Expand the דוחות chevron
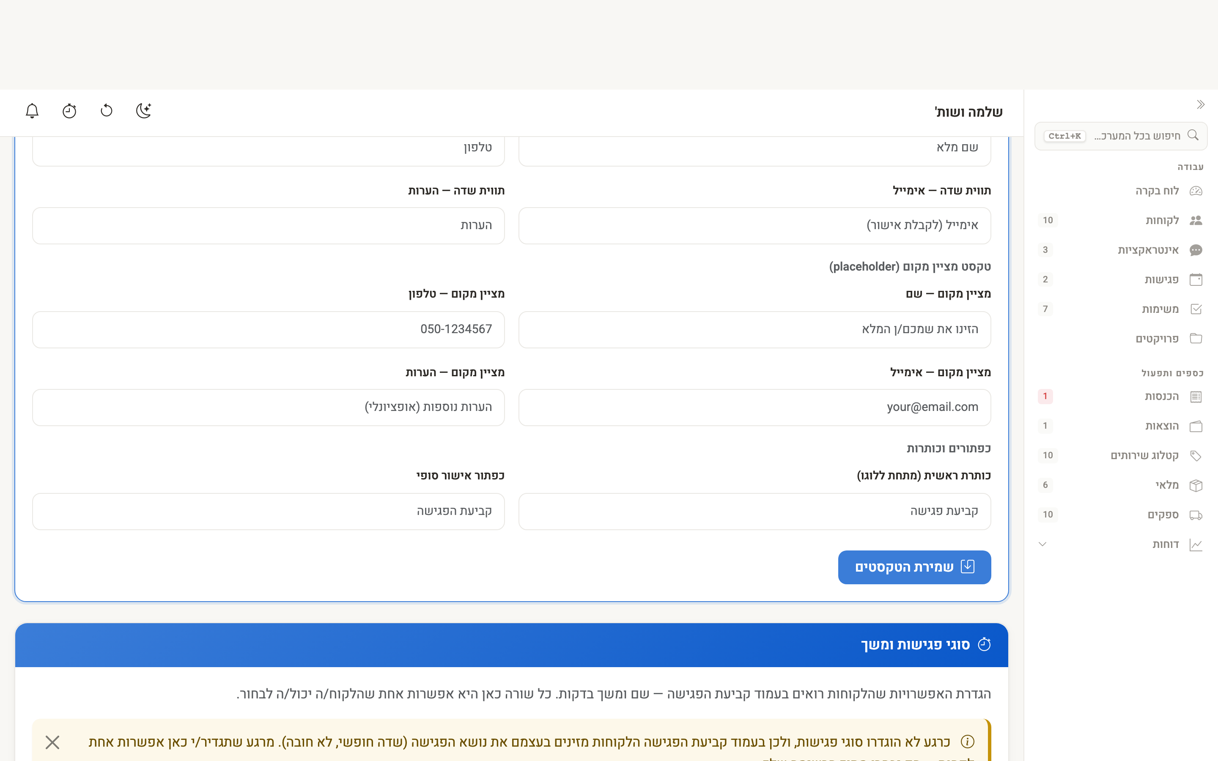 pyautogui.click(x=1043, y=544)
